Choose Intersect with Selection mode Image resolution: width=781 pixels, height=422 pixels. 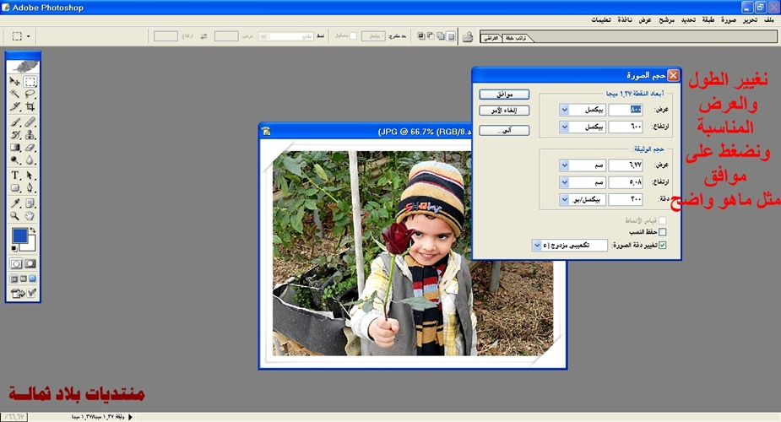421,36
